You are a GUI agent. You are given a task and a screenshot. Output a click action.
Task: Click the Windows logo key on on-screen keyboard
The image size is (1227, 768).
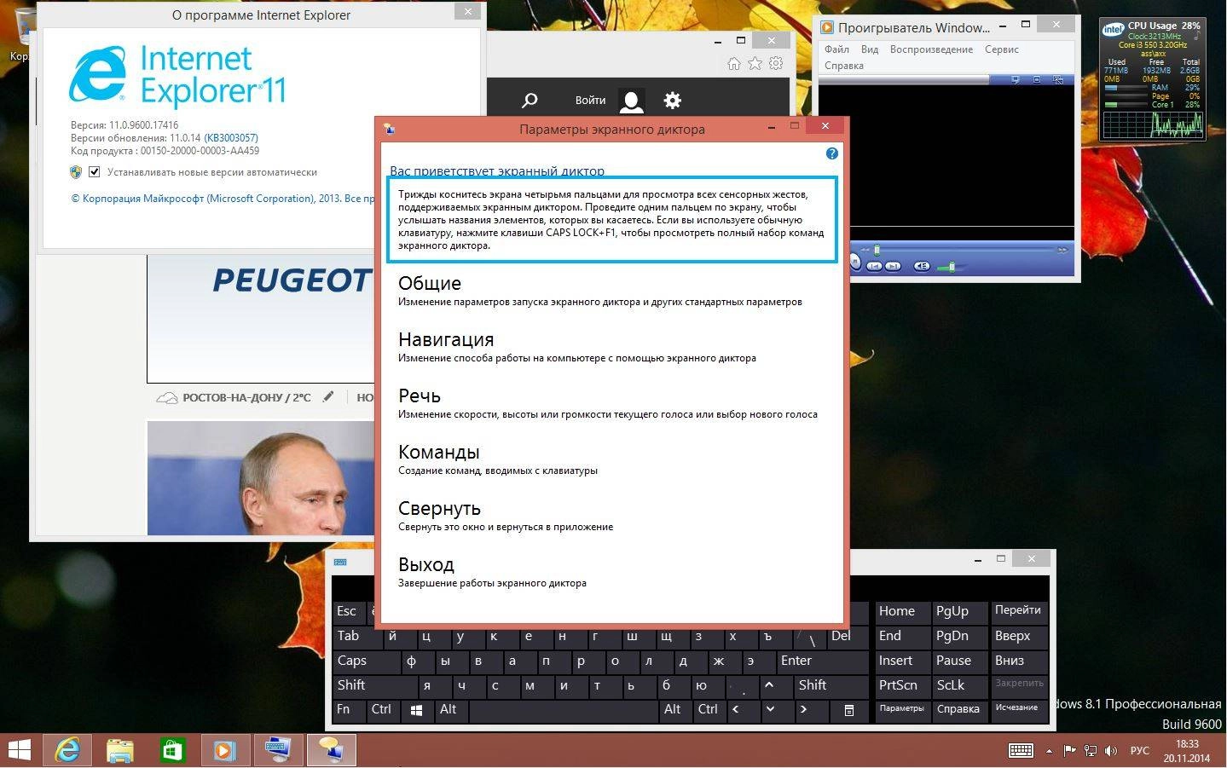pyautogui.click(x=416, y=709)
